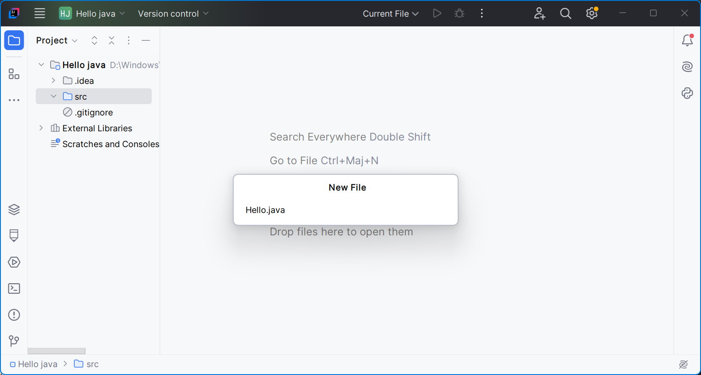Open IDE settings gear icon
The width and height of the screenshot is (701, 375).
coord(592,14)
